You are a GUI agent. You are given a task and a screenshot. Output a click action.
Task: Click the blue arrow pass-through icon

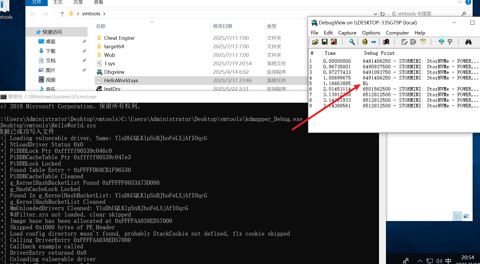373,42
